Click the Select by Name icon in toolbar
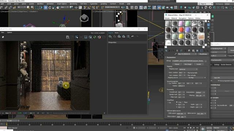234x131 pixels. (32, 7)
